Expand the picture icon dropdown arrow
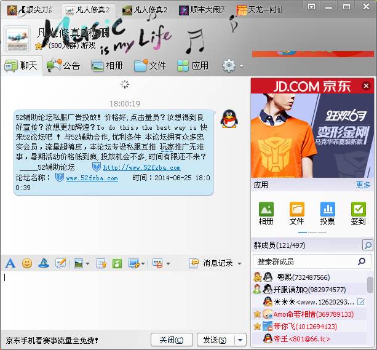377x350 pixels. (x=87, y=264)
